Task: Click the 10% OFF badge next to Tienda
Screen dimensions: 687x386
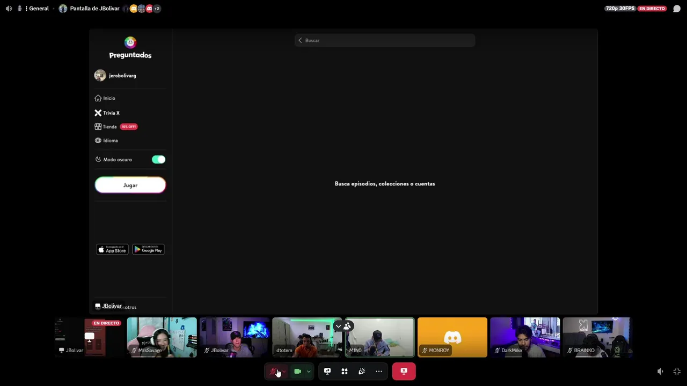Action: 129,127
